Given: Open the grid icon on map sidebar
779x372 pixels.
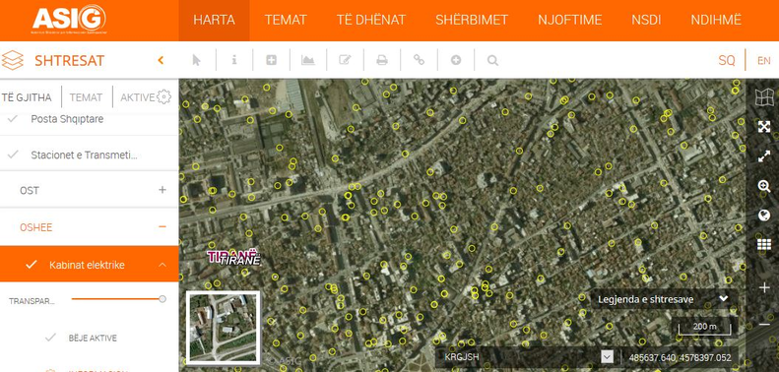Looking at the screenshot, I should coord(764,245).
